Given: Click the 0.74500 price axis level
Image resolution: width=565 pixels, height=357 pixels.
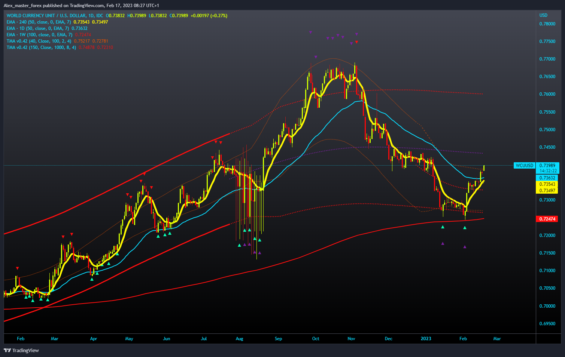Looking at the screenshot, I should (x=547, y=147).
